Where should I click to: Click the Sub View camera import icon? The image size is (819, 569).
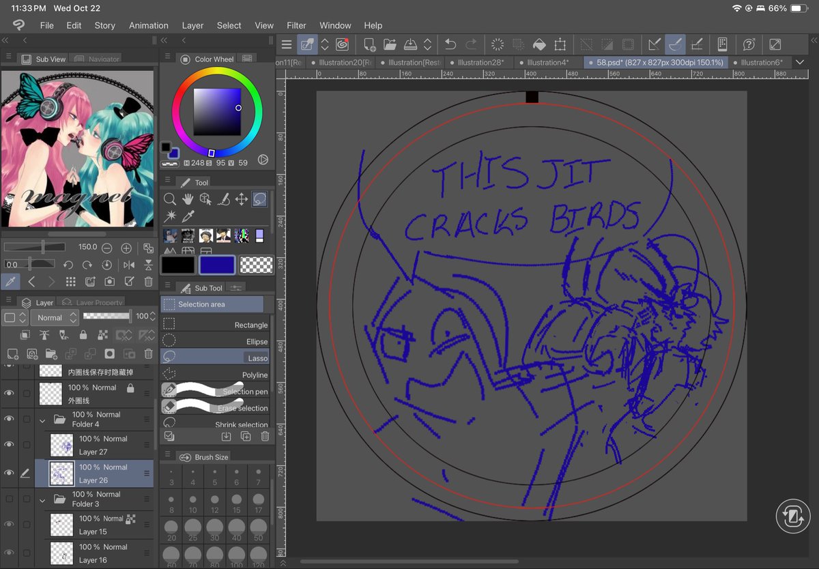coord(109,281)
